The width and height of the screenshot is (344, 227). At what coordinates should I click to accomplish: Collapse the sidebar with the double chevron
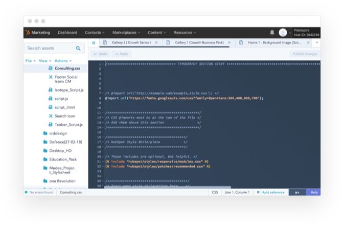coord(94,43)
